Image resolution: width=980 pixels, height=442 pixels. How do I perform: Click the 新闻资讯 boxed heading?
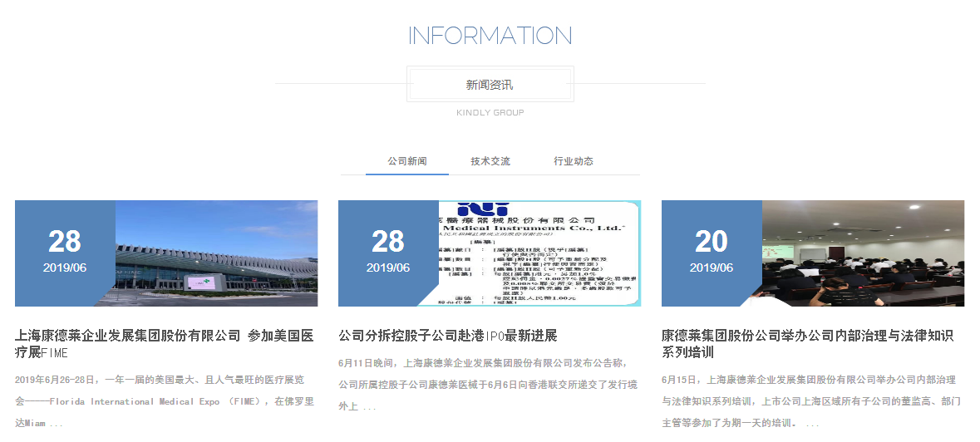coord(490,84)
